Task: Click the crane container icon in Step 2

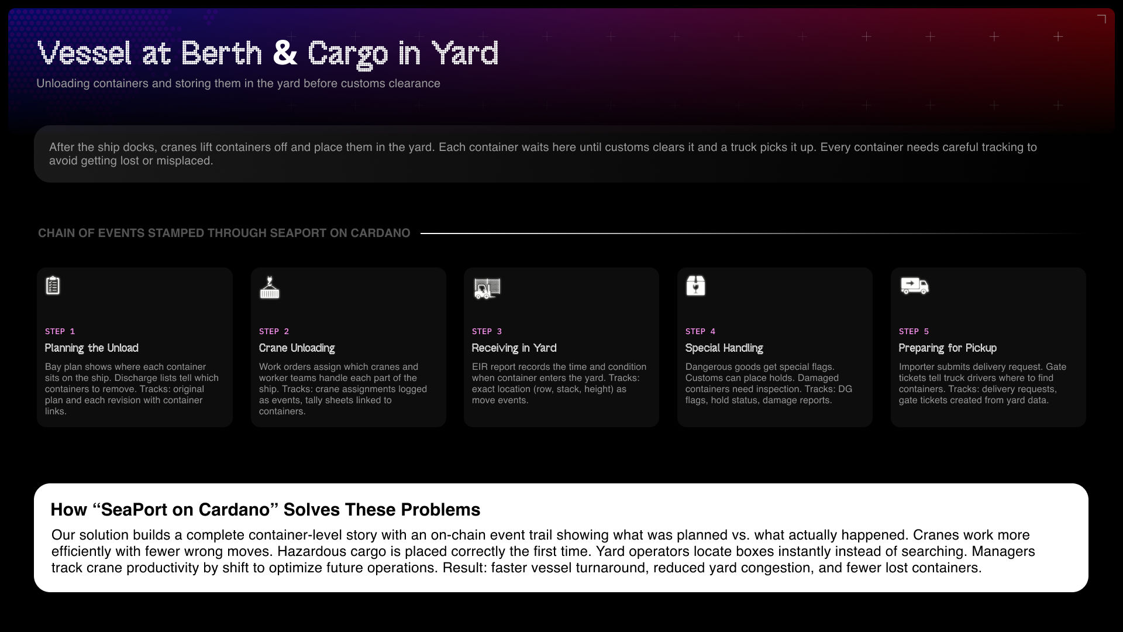Action: pos(270,287)
